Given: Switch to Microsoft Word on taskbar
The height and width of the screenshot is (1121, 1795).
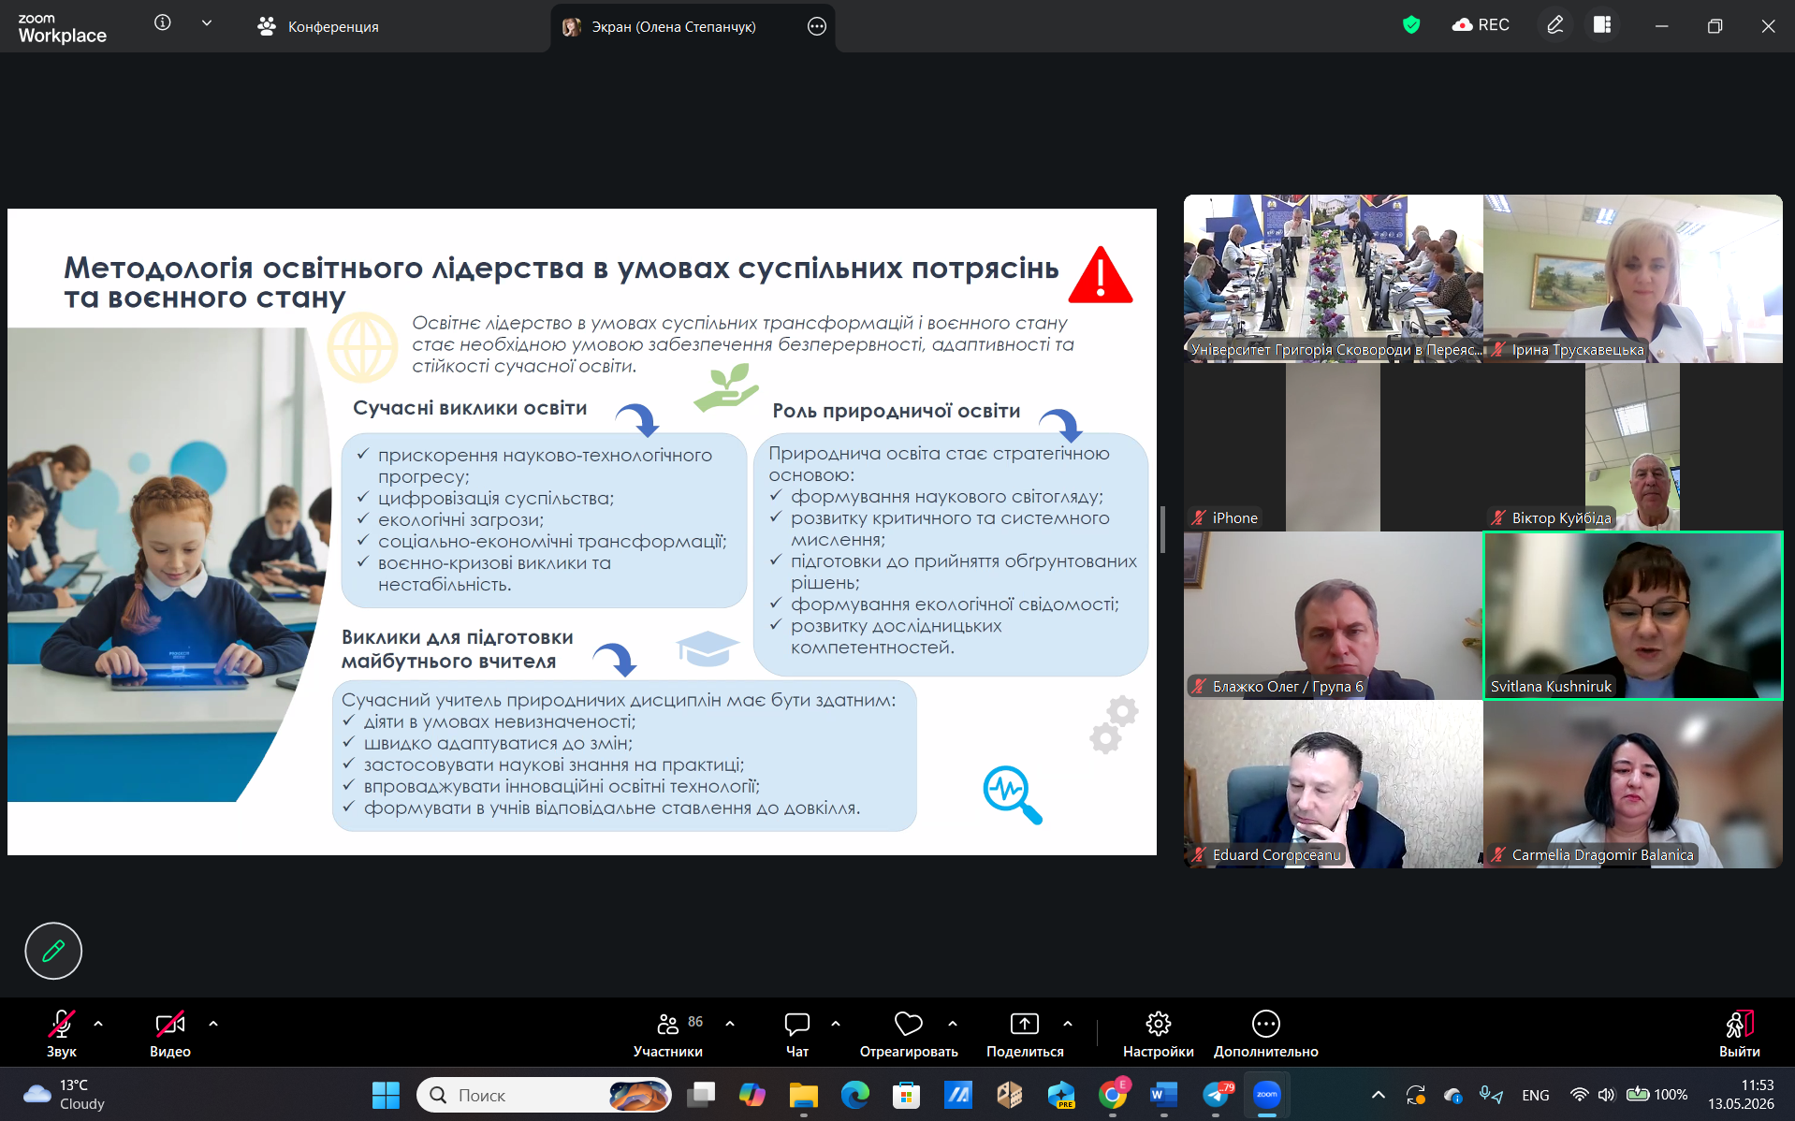Looking at the screenshot, I should pos(1164,1095).
